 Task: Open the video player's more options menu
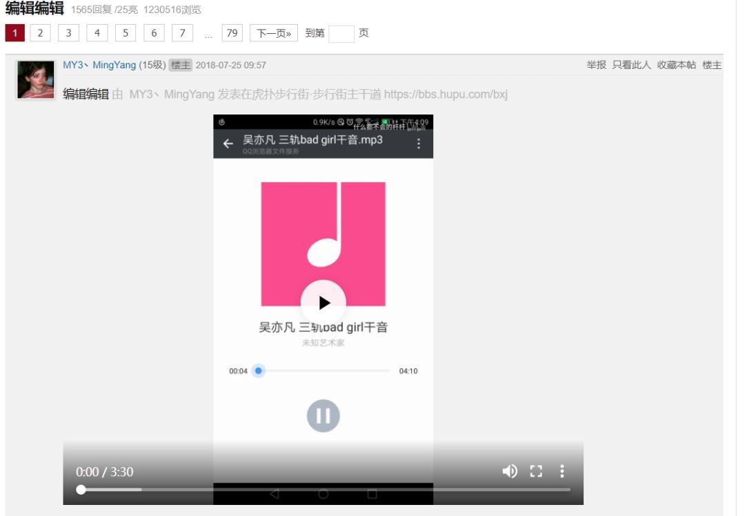click(x=562, y=471)
